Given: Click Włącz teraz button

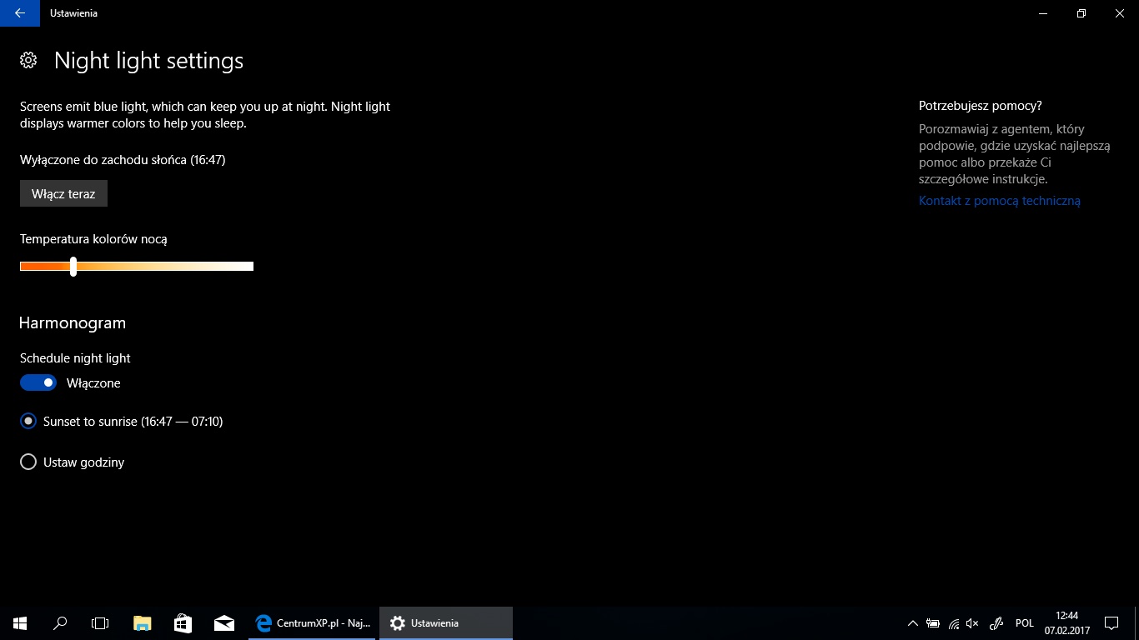Looking at the screenshot, I should (x=63, y=193).
